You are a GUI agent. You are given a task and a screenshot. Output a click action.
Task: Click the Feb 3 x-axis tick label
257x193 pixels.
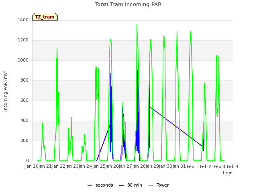pos(219,166)
